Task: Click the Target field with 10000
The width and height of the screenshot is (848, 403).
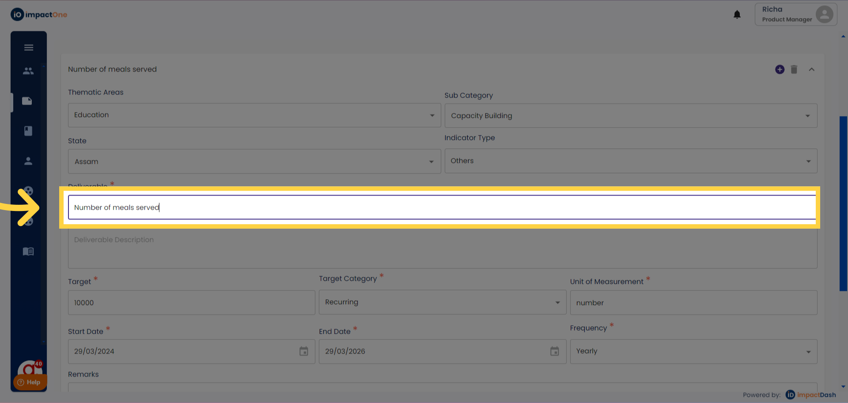Action: pyautogui.click(x=191, y=303)
